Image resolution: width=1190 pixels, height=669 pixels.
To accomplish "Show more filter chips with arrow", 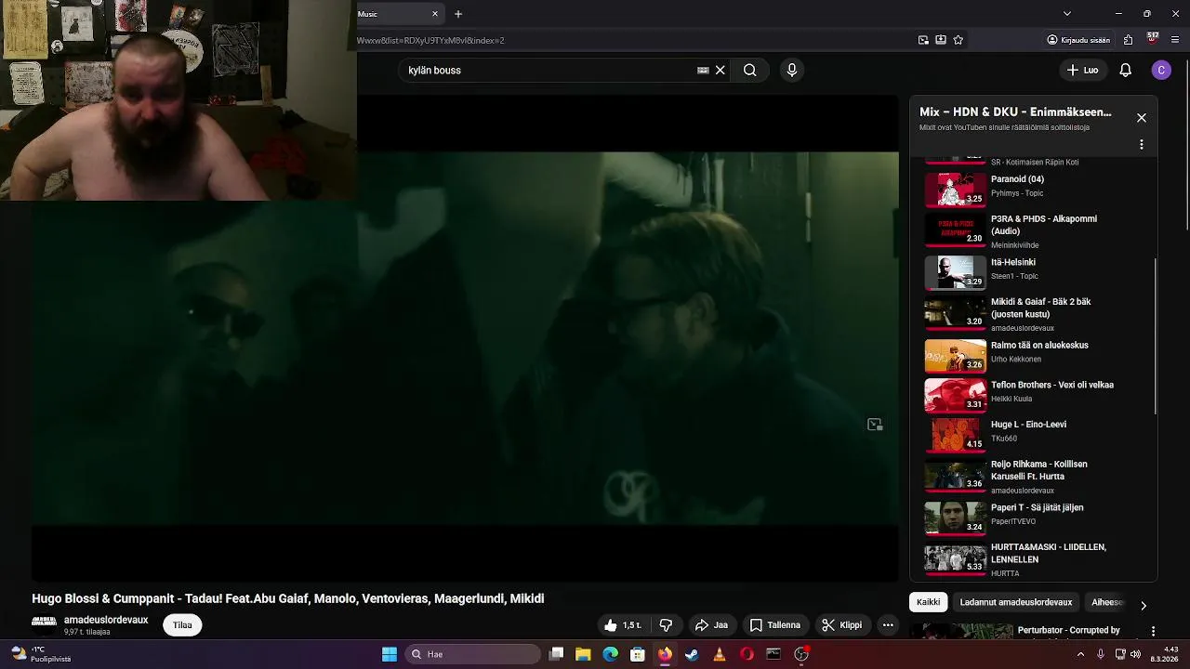I will point(1144,605).
